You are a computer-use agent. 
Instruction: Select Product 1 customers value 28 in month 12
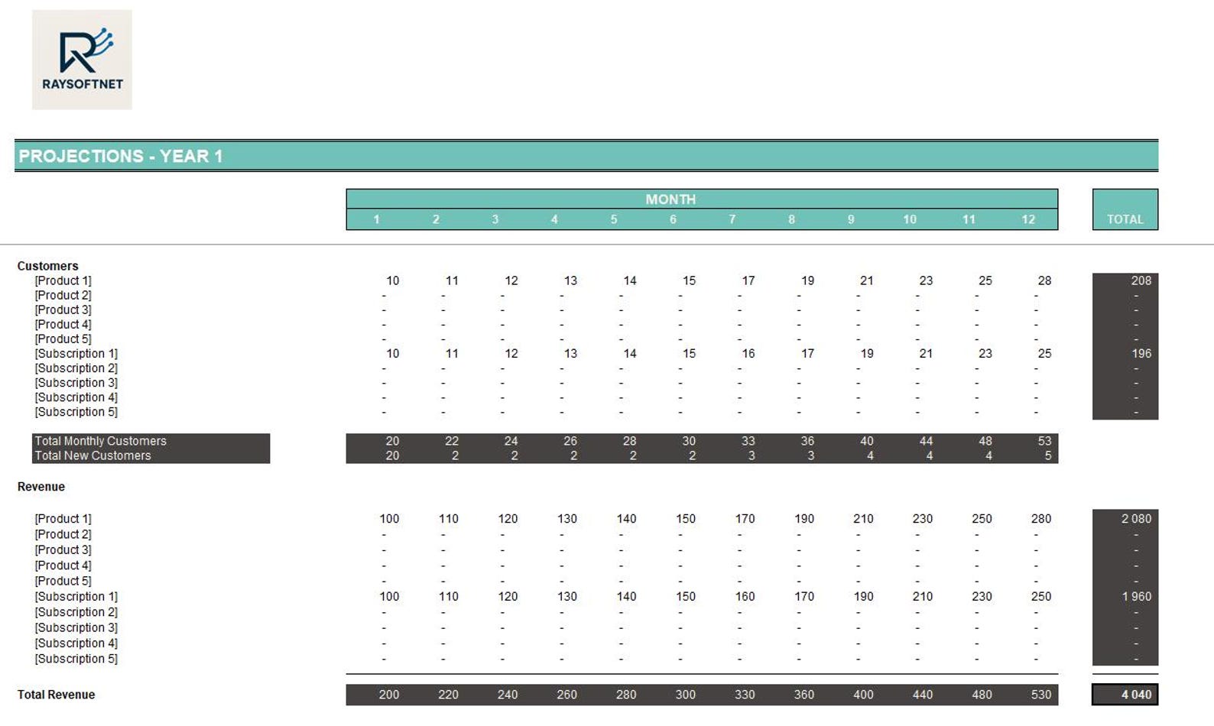pos(1044,280)
